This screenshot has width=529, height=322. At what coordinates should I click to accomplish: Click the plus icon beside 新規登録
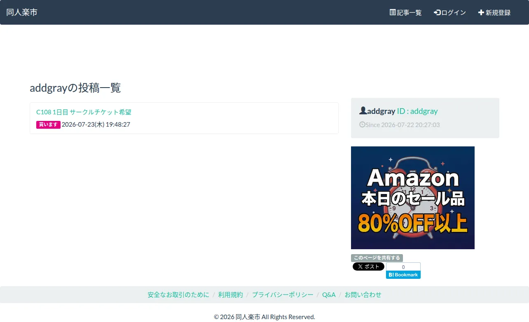point(481,12)
